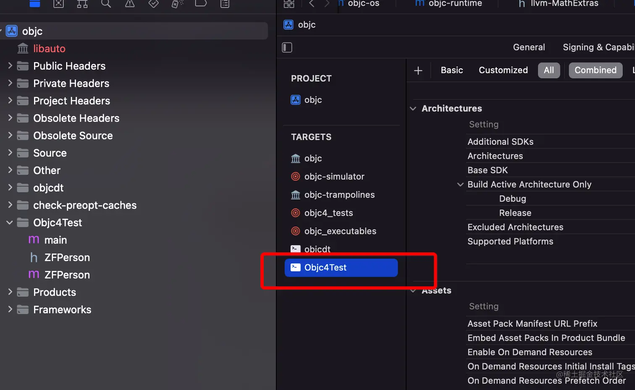
Task: Open the Debug navigator spray icon
Action: coord(177,4)
